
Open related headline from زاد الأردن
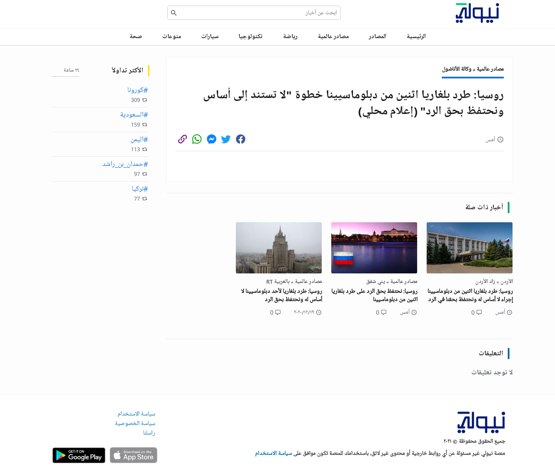[470, 295]
